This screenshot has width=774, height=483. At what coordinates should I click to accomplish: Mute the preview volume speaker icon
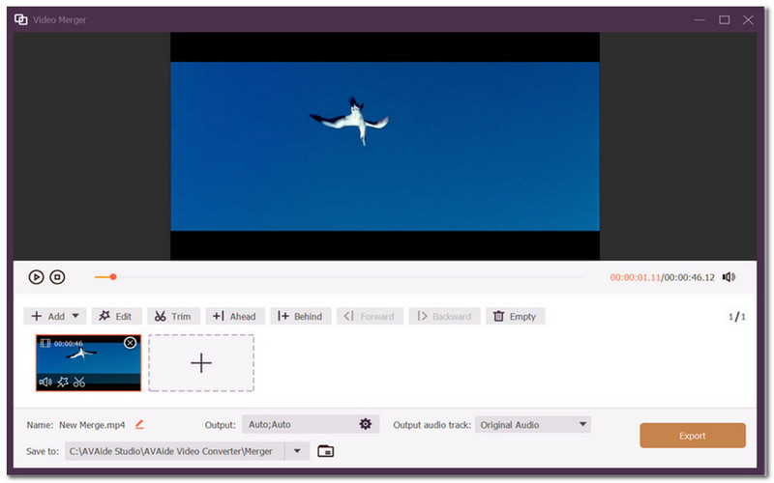[x=729, y=277]
